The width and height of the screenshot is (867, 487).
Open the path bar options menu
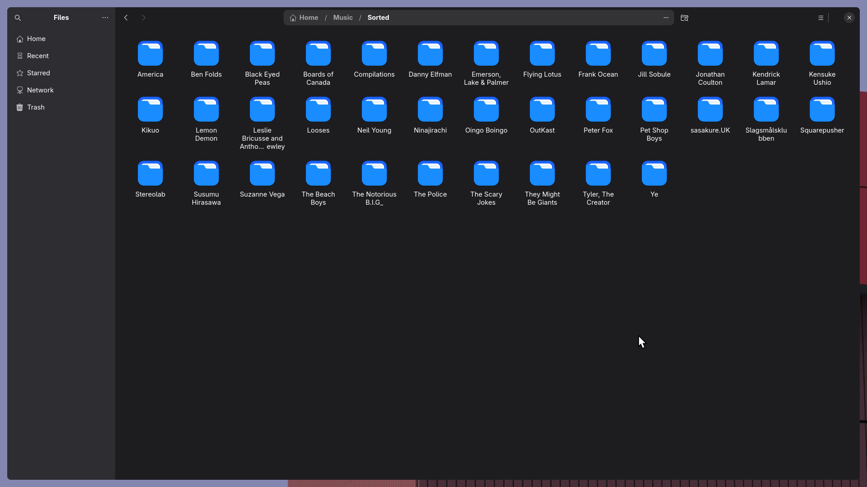(x=666, y=18)
